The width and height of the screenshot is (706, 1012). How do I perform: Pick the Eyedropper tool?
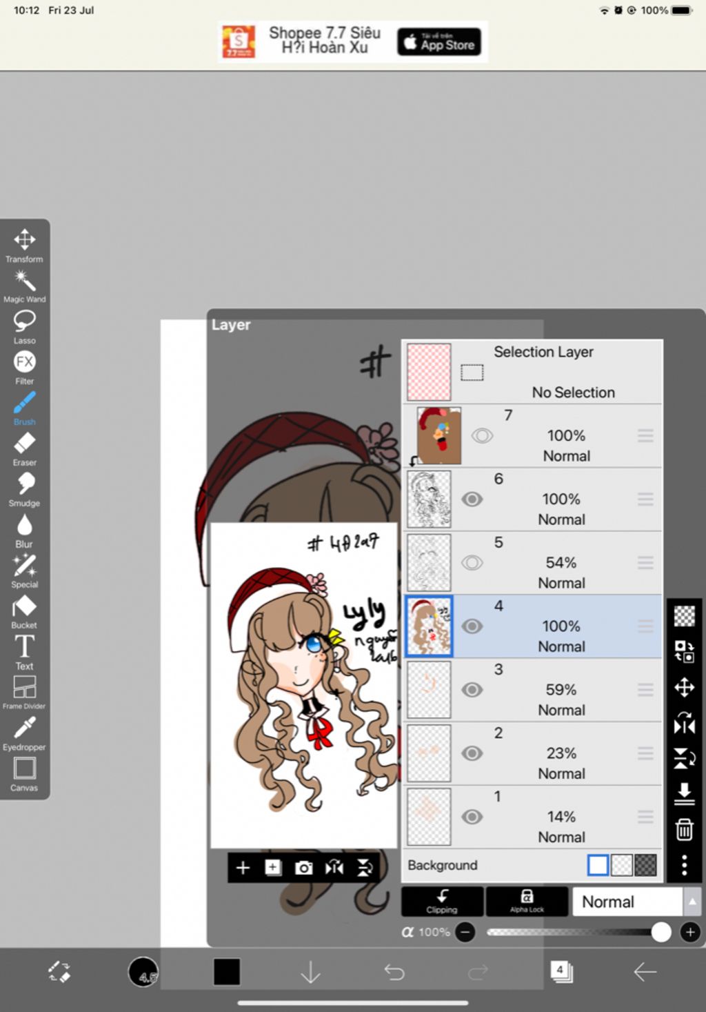[24, 733]
